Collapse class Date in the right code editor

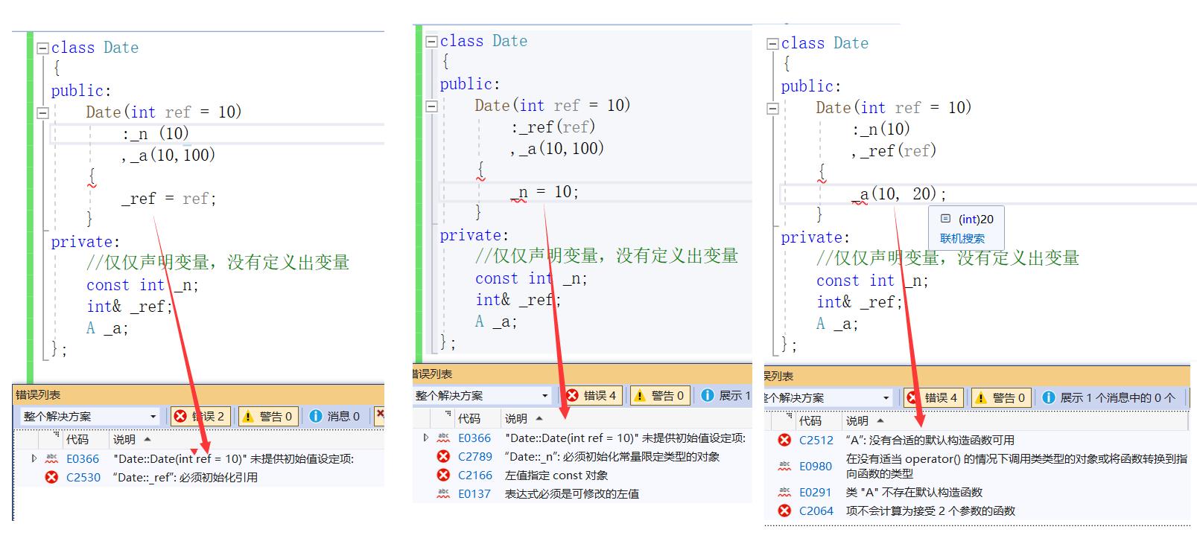click(x=772, y=44)
